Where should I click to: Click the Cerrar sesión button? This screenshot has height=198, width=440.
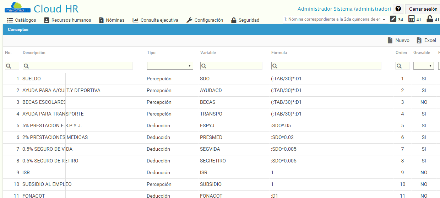click(x=423, y=9)
